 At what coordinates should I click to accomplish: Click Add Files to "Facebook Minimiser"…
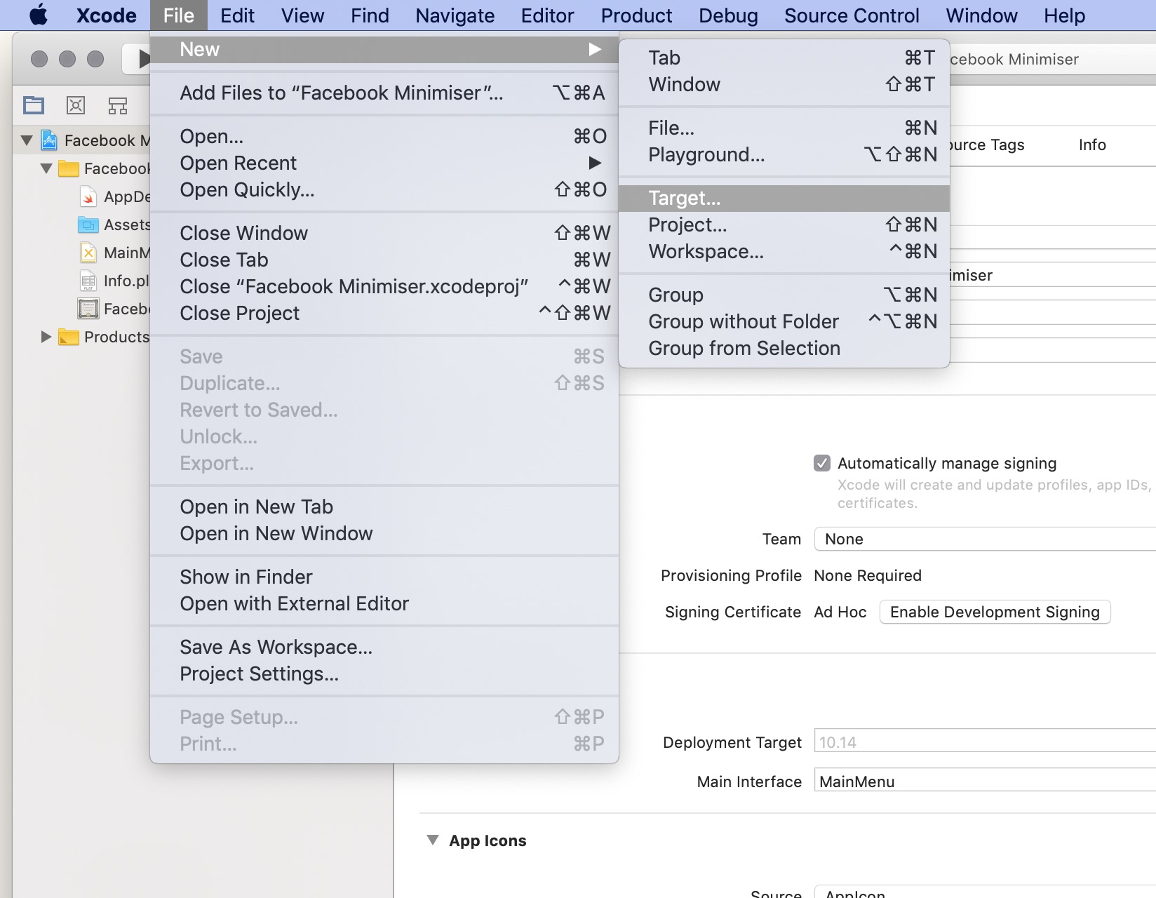click(384, 93)
